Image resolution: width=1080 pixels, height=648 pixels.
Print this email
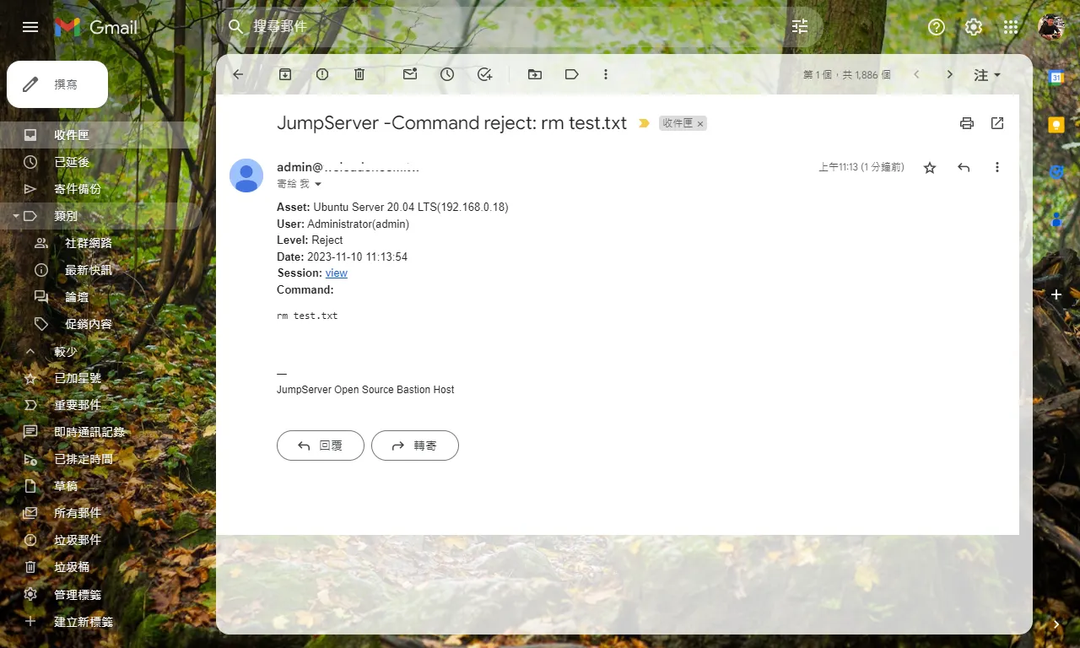(967, 123)
